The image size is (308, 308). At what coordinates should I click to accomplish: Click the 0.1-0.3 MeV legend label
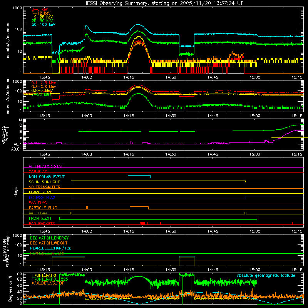tap(44, 83)
